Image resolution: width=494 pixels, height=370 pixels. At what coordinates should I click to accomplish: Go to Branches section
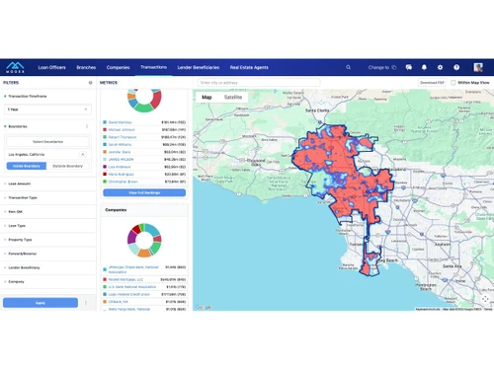(x=86, y=67)
